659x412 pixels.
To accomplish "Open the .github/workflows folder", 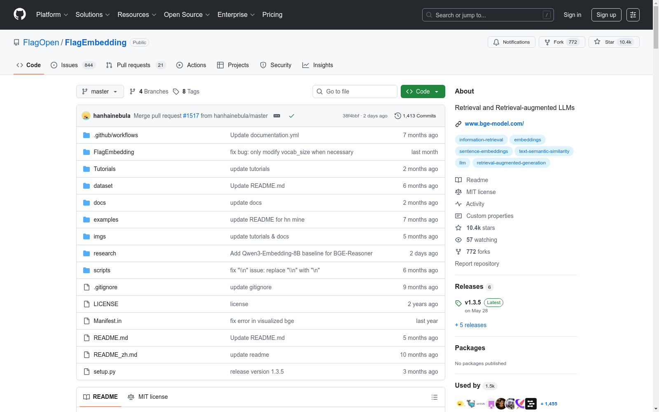I will (x=116, y=135).
